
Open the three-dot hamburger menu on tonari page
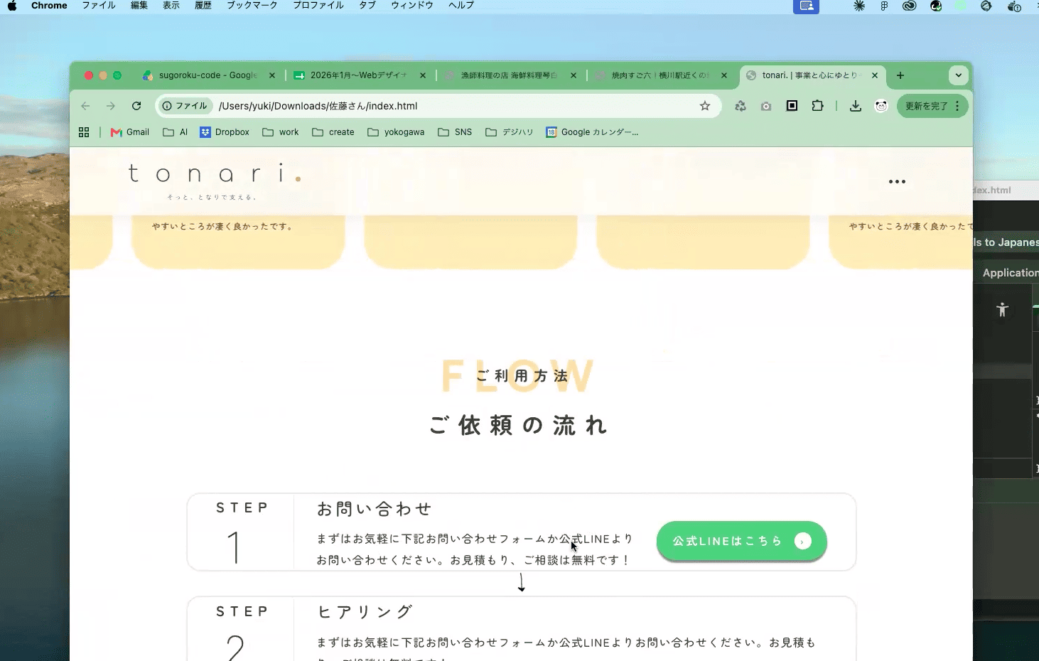[x=897, y=182]
